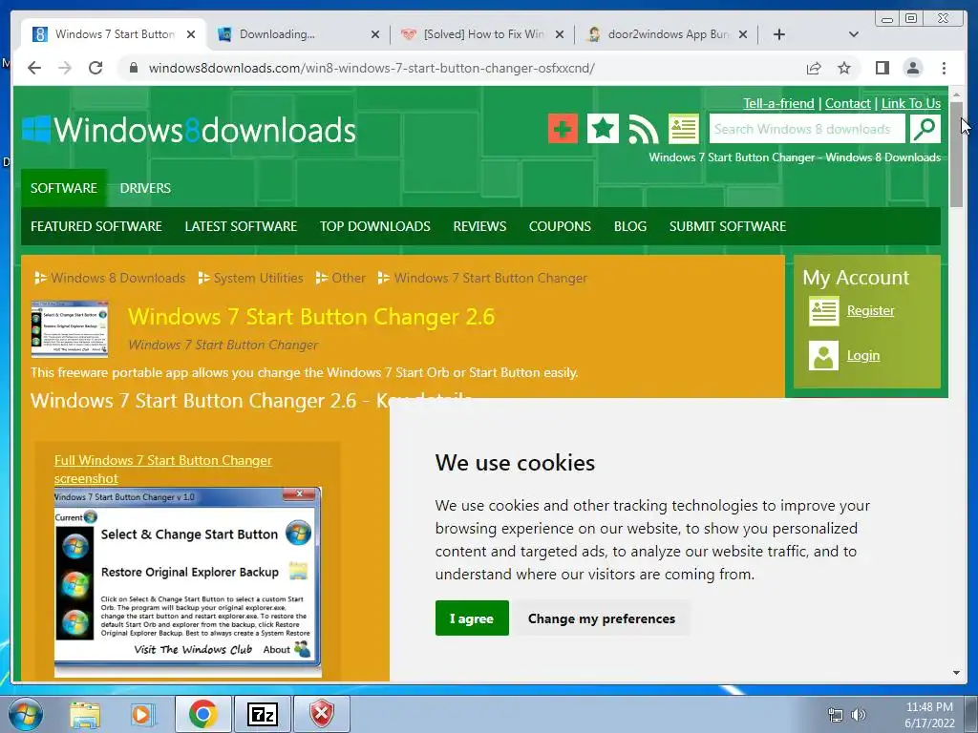Screen dimensions: 978x733
Task: Open the Chrome profile avatar icon
Action: [x=912, y=68]
